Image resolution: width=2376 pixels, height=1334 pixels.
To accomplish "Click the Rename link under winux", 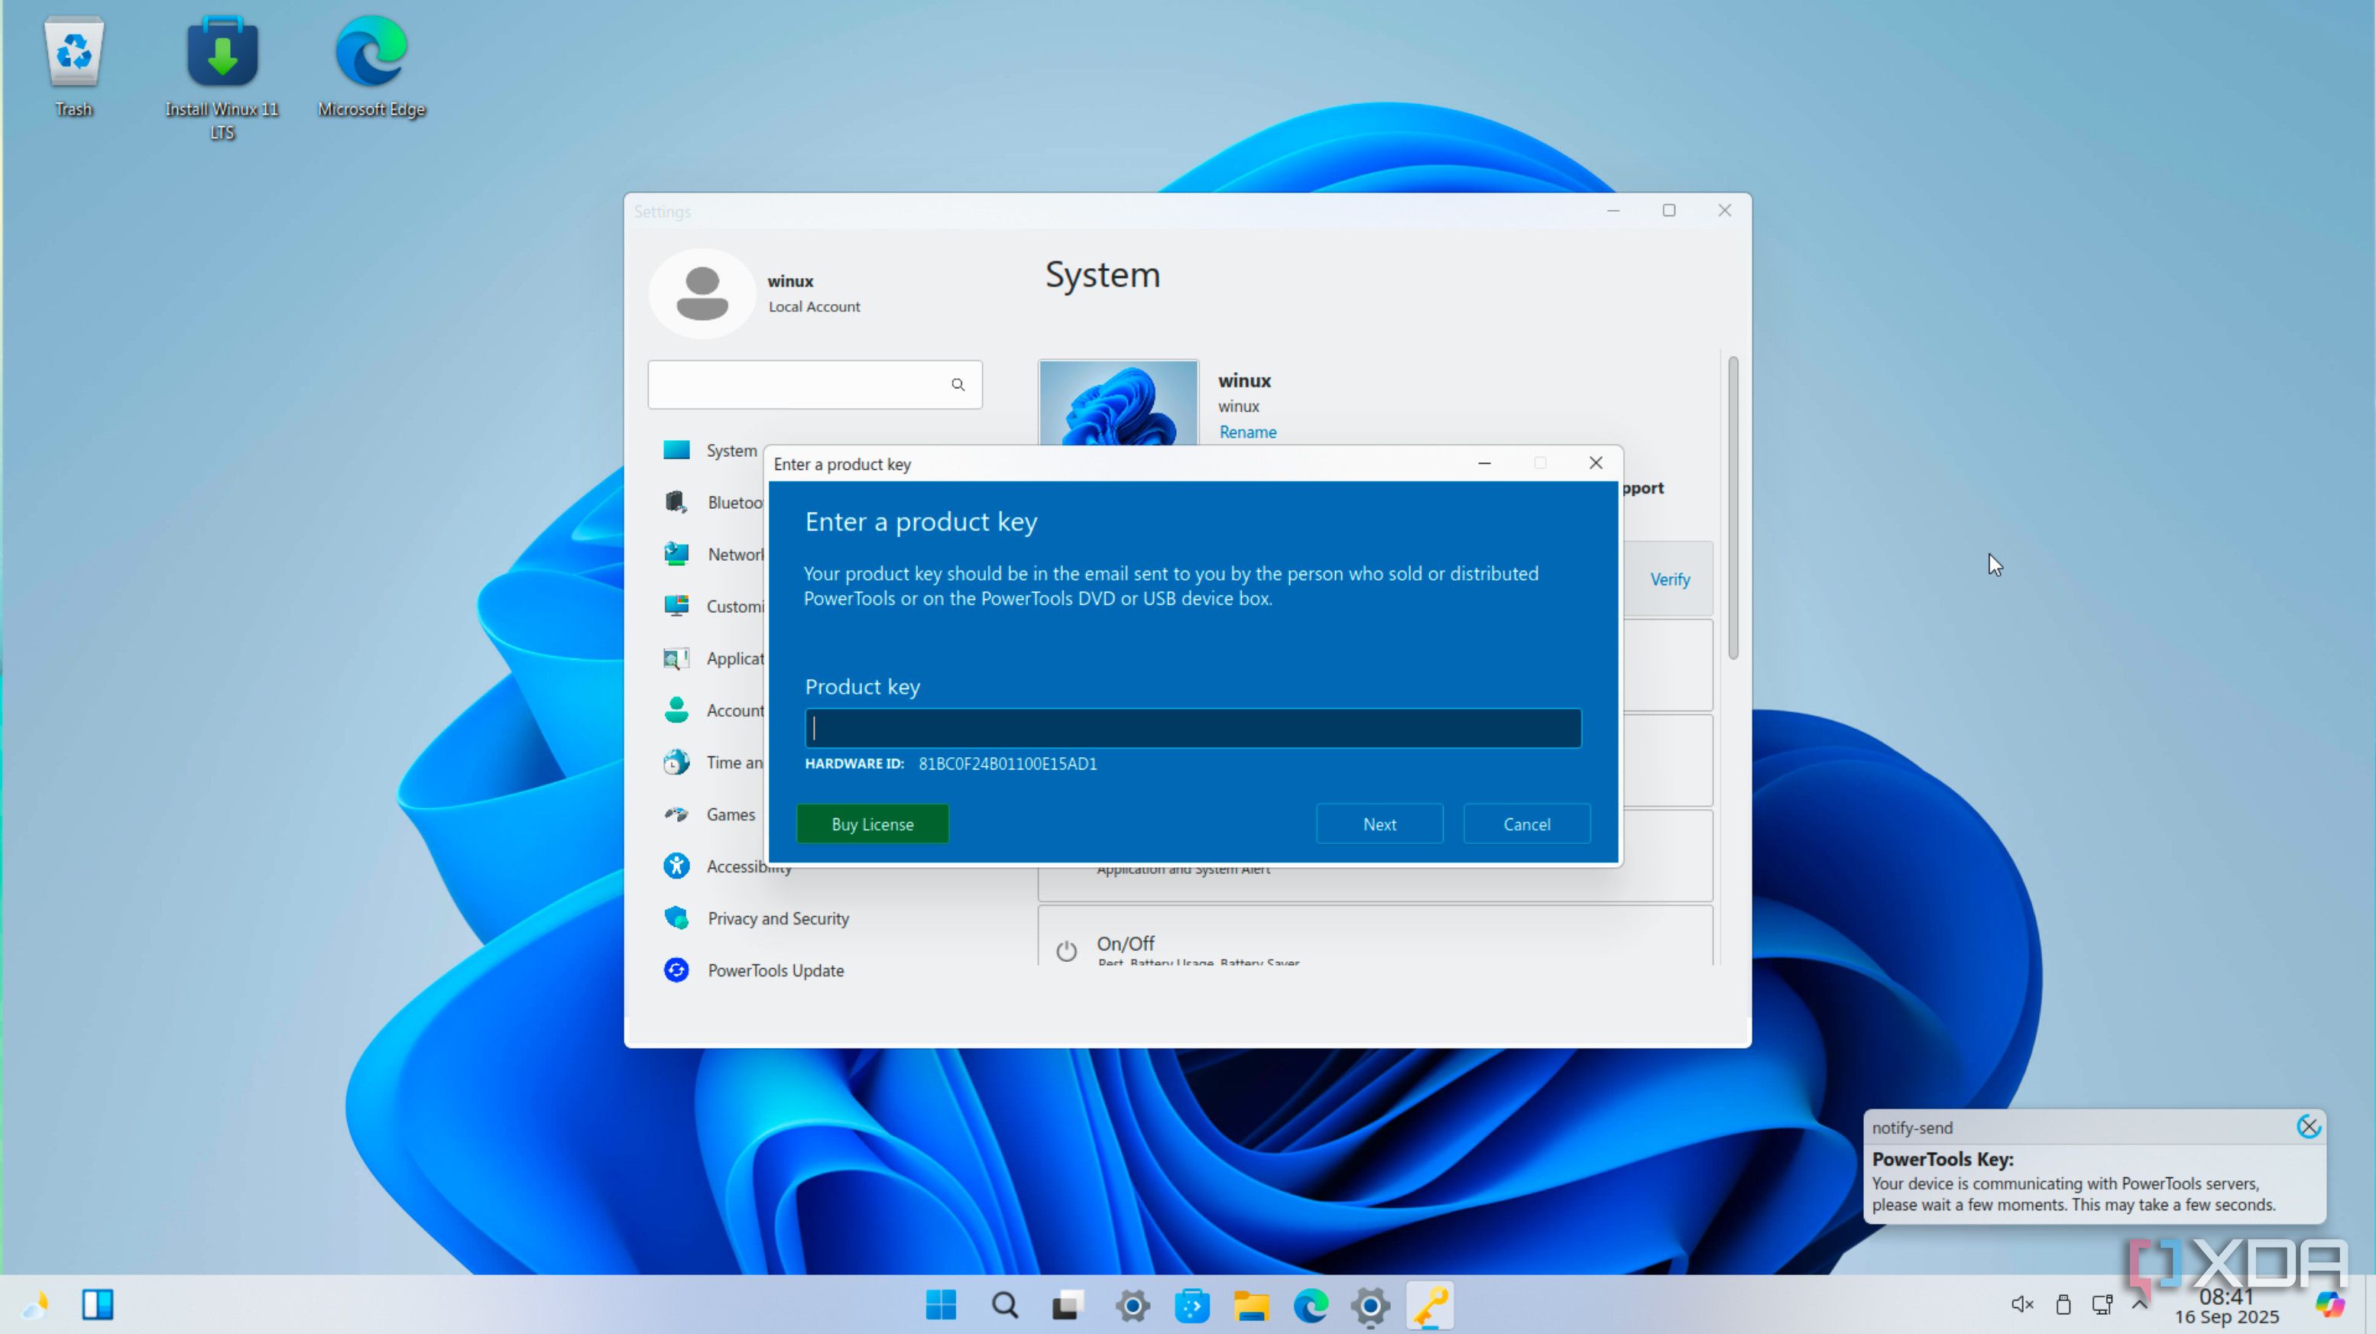I will 1247,432.
